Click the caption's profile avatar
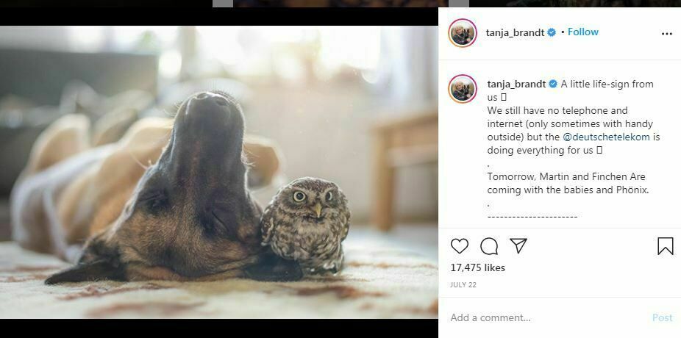 [463, 89]
